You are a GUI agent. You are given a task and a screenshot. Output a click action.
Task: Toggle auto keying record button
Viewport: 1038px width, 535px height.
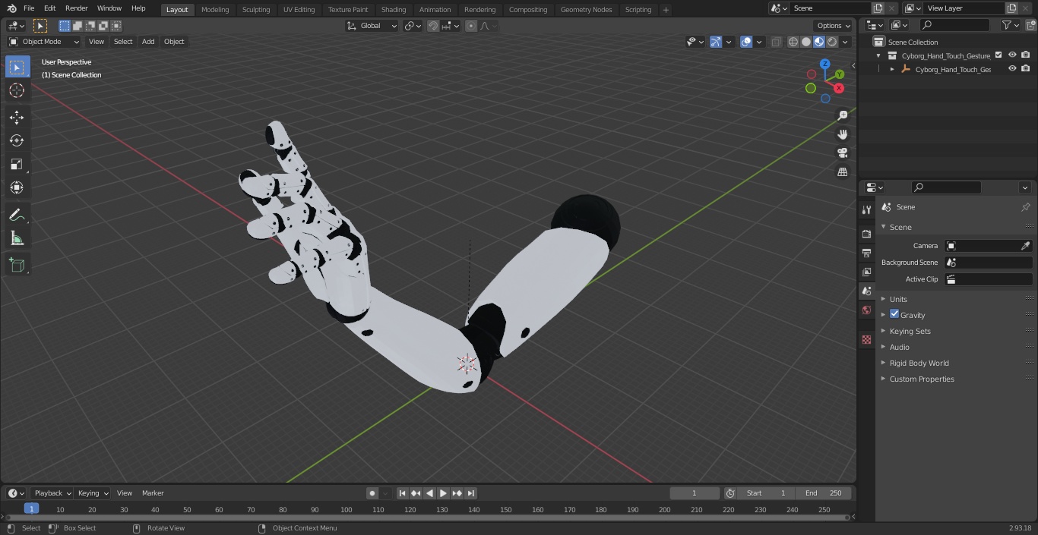(x=372, y=493)
